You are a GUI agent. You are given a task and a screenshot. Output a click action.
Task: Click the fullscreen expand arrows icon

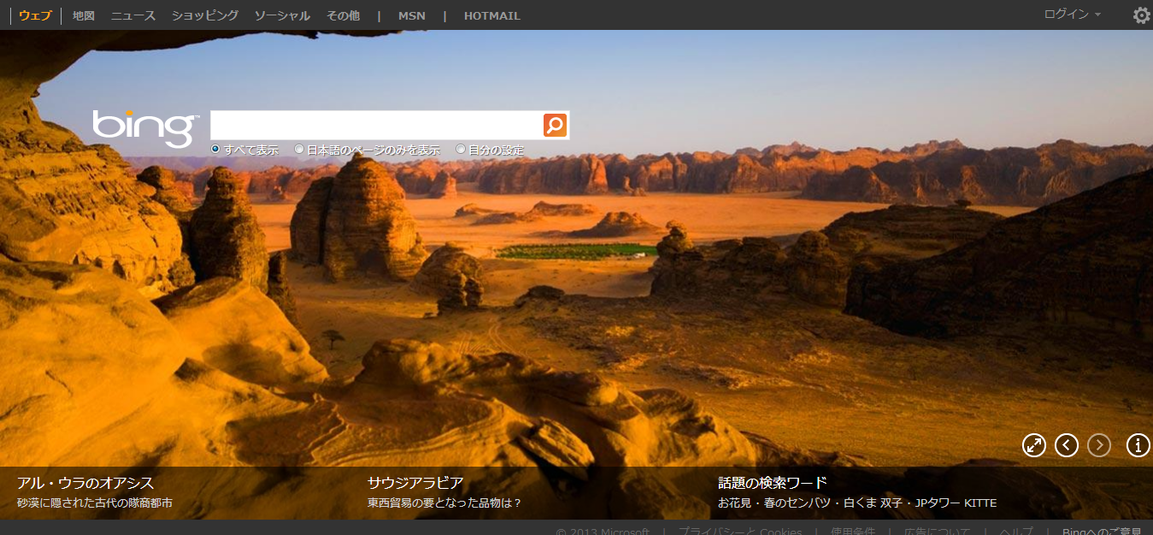point(1034,445)
